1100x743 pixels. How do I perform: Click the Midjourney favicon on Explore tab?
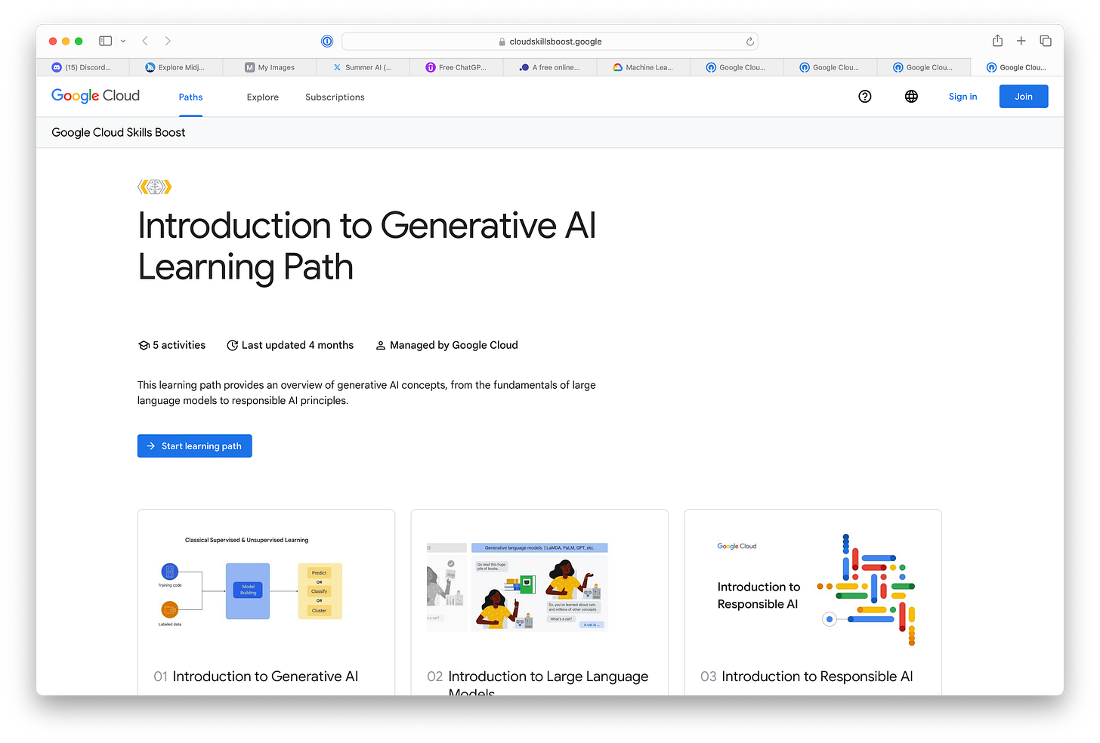click(x=150, y=67)
